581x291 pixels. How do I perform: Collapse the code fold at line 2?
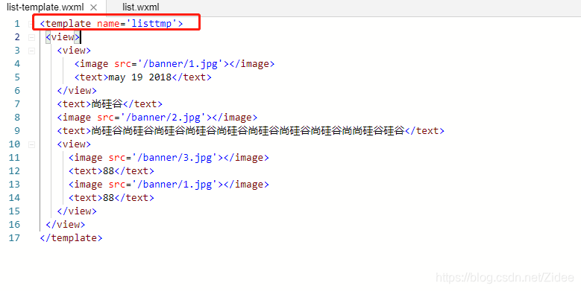[x=31, y=37]
